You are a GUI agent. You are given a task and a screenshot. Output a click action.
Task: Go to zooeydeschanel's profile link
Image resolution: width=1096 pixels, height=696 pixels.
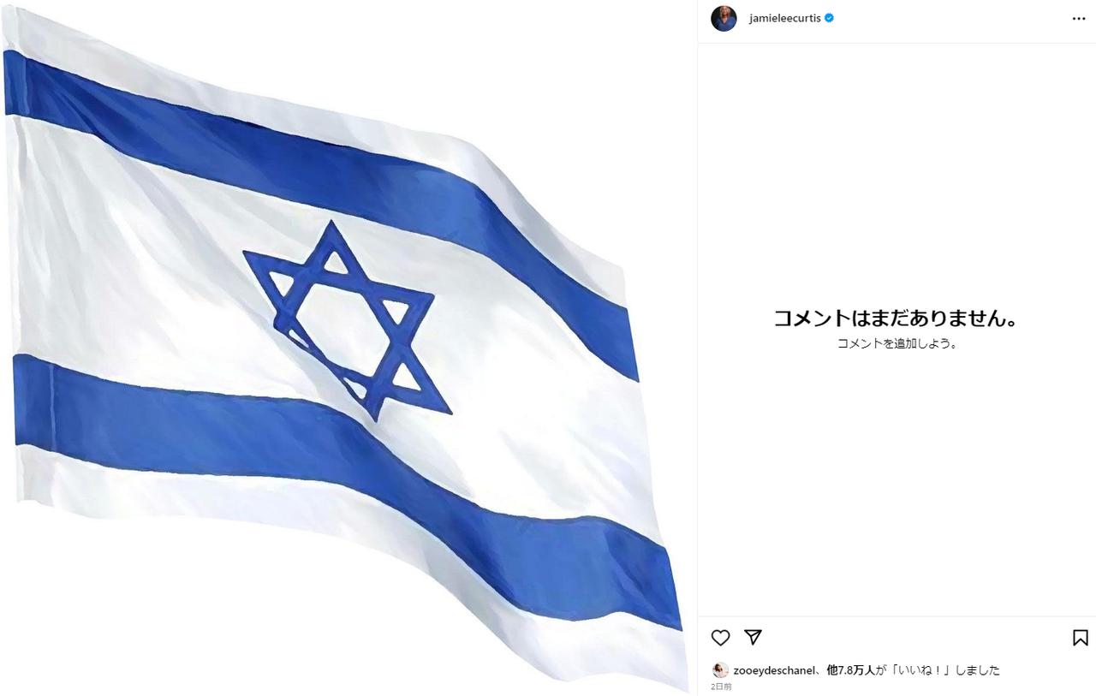tap(774, 670)
